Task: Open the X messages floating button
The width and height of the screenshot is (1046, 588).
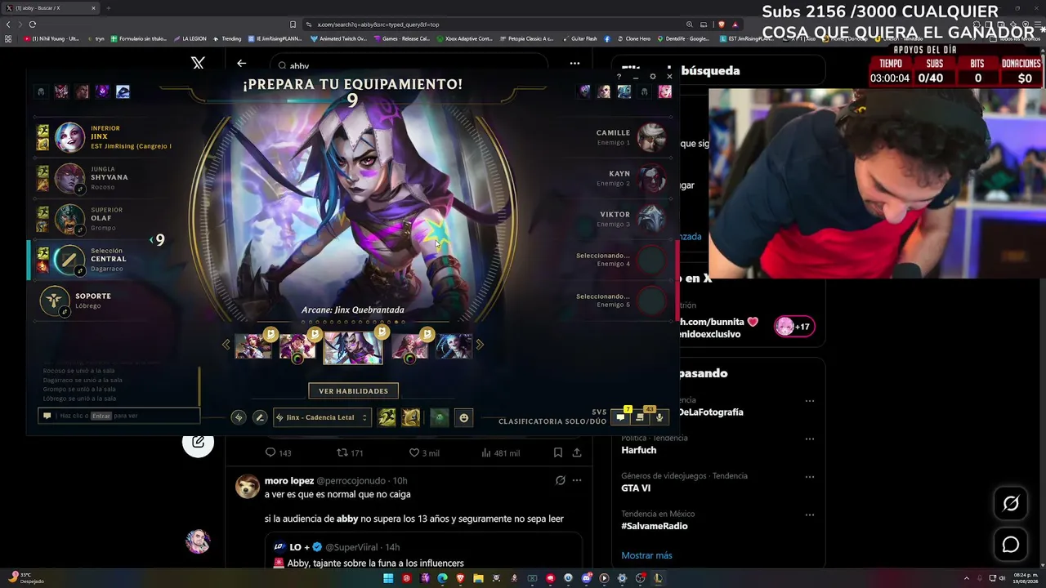Action: pos(1011,545)
